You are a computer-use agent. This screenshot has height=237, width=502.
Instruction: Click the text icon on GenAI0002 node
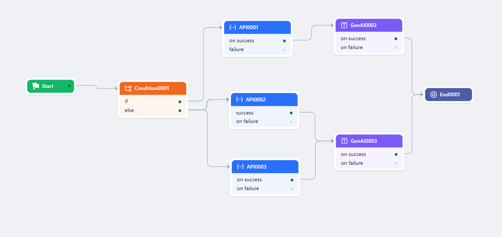click(x=344, y=25)
